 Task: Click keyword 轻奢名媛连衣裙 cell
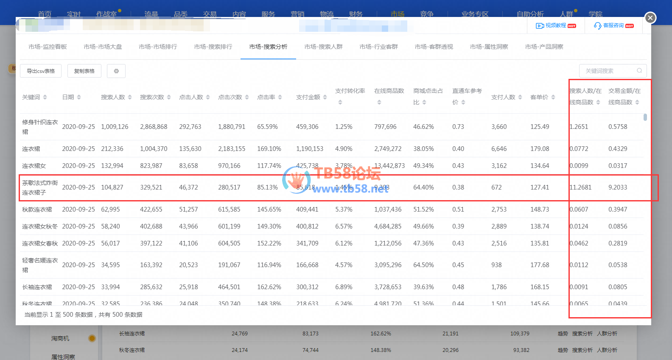click(40, 265)
